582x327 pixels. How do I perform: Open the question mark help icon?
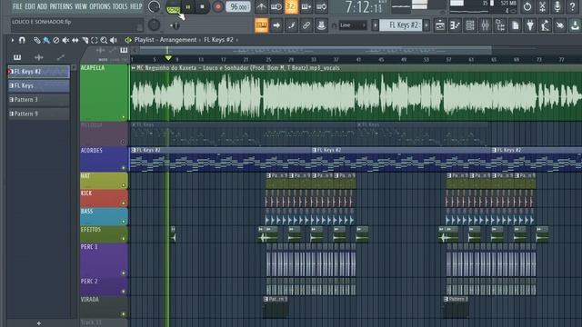click(x=572, y=6)
